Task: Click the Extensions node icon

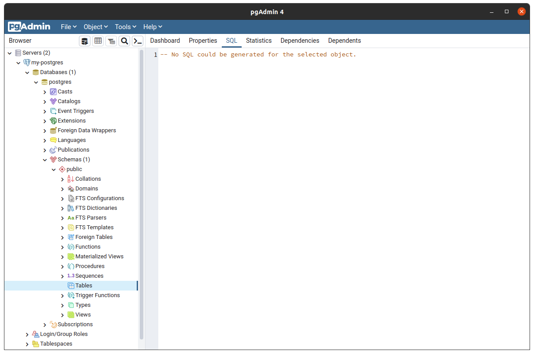Action: [x=53, y=121]
